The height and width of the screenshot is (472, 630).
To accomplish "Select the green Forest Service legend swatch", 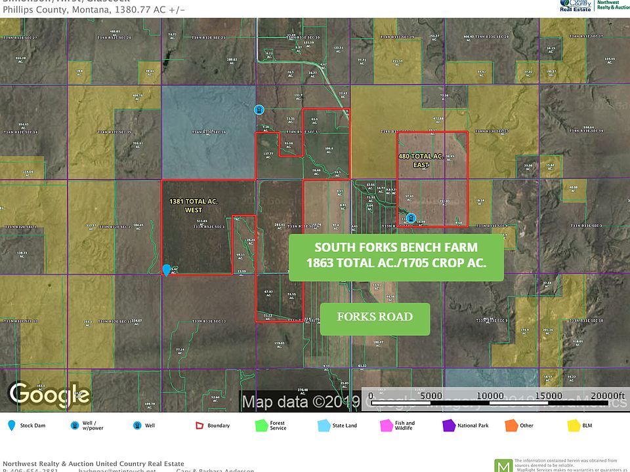I will click(261, 425).
